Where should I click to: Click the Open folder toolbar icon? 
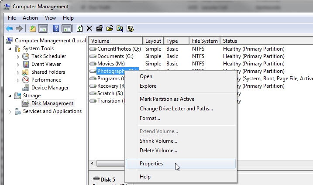click(110, 28)
